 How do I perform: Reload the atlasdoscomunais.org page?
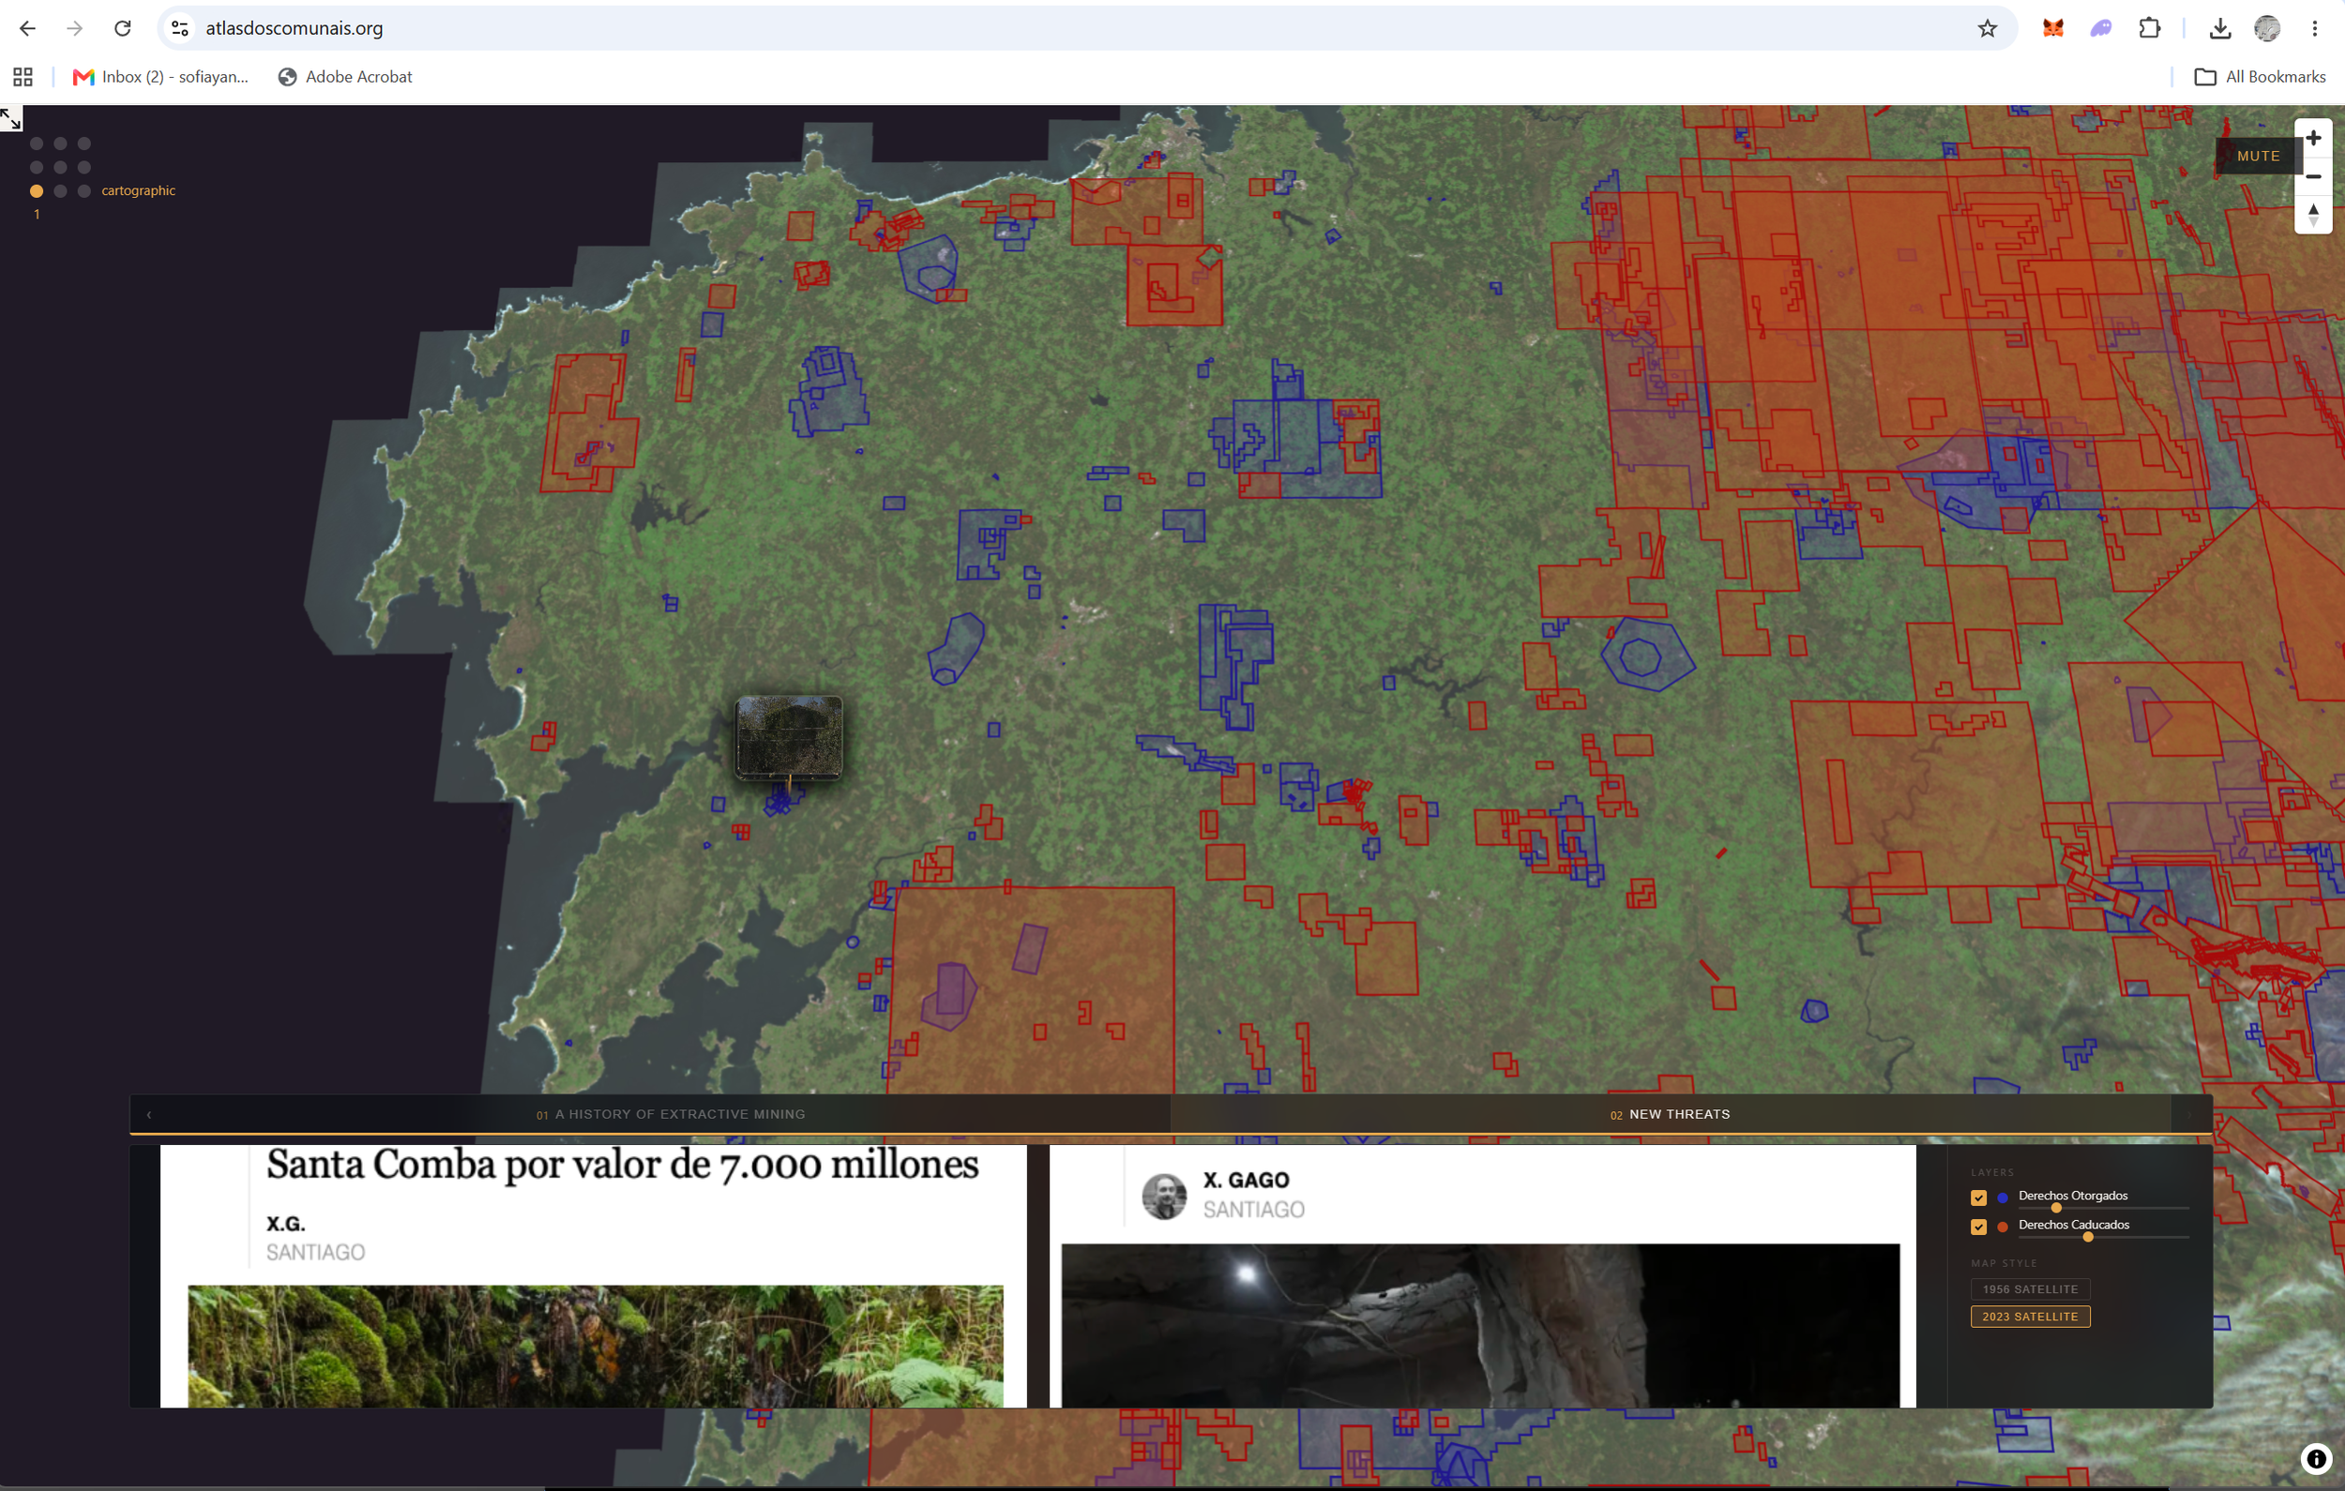pyautogui.click(x=123, y=28)
